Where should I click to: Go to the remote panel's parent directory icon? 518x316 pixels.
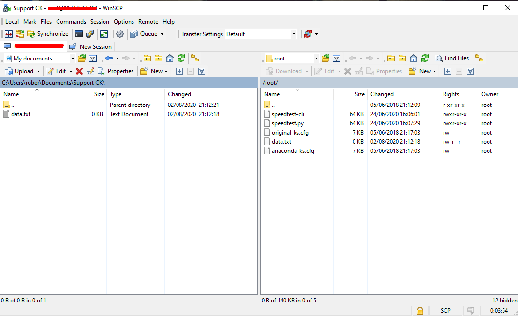[x=391, y=58]
